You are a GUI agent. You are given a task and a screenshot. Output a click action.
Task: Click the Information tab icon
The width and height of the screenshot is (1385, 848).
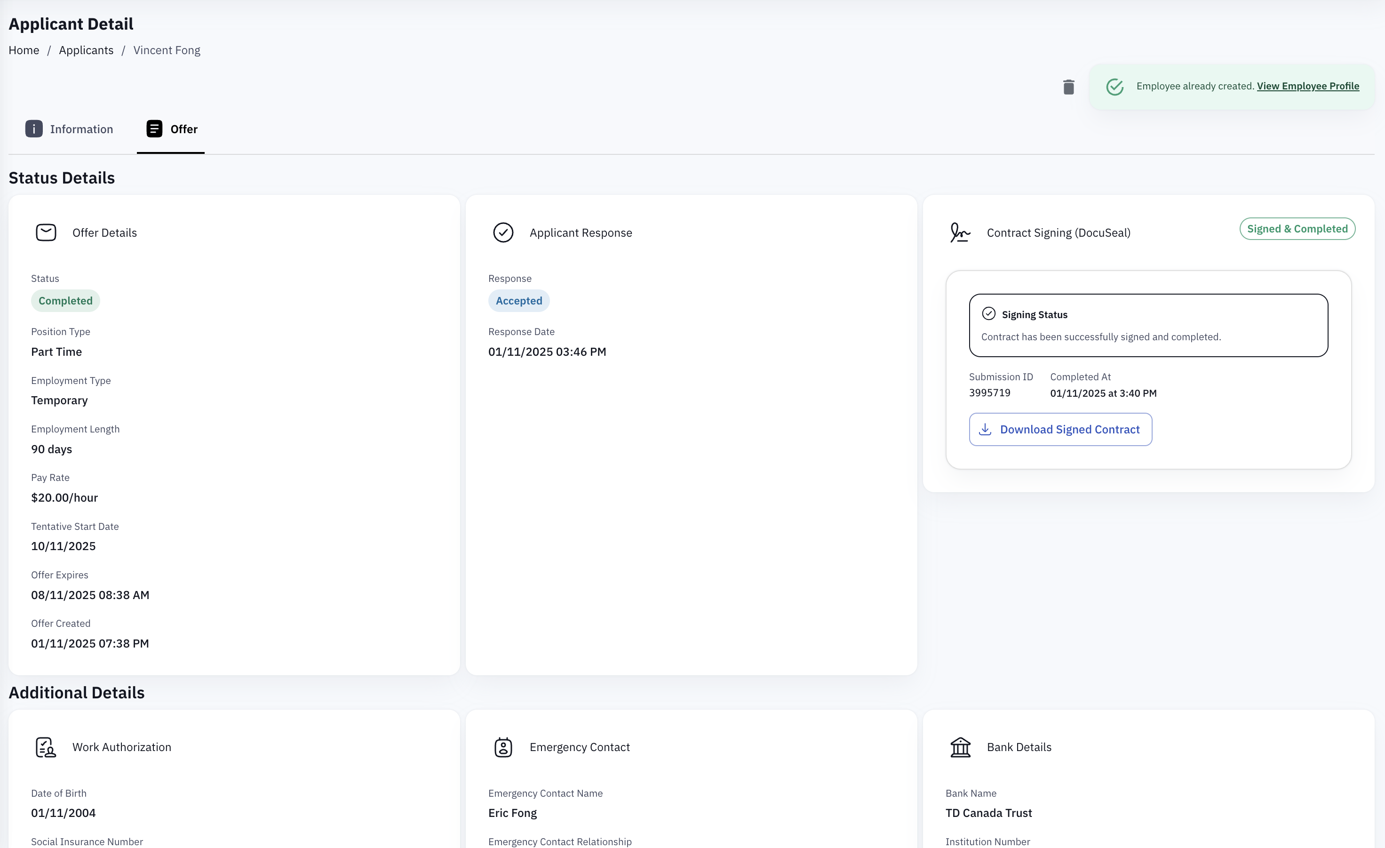(34, 129)
